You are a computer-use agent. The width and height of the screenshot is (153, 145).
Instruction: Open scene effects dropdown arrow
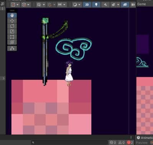[118, 5]
